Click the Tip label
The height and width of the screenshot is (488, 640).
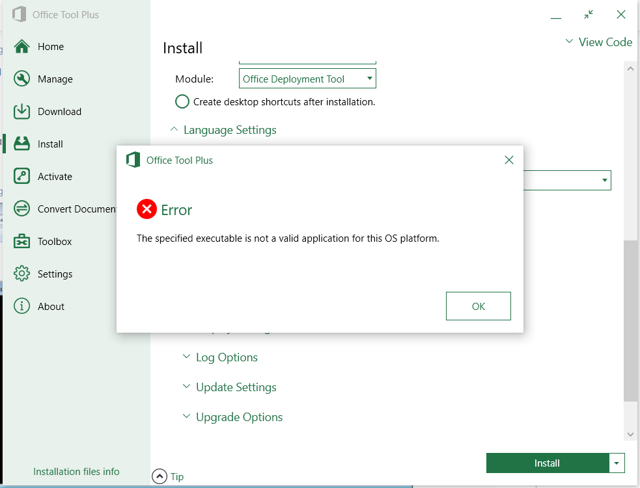177,476
